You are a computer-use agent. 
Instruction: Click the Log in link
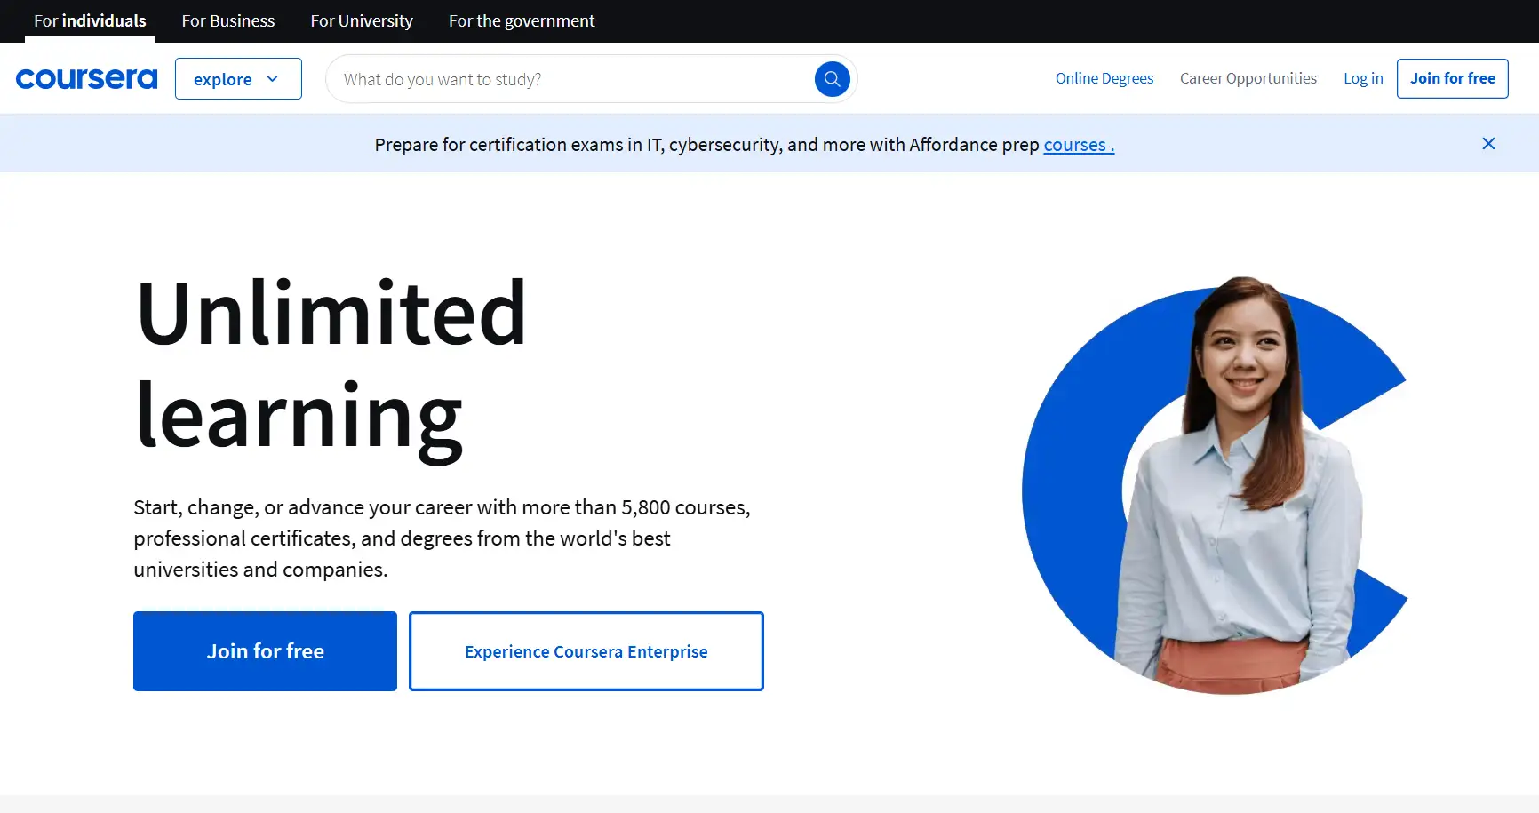point(1363,78)
